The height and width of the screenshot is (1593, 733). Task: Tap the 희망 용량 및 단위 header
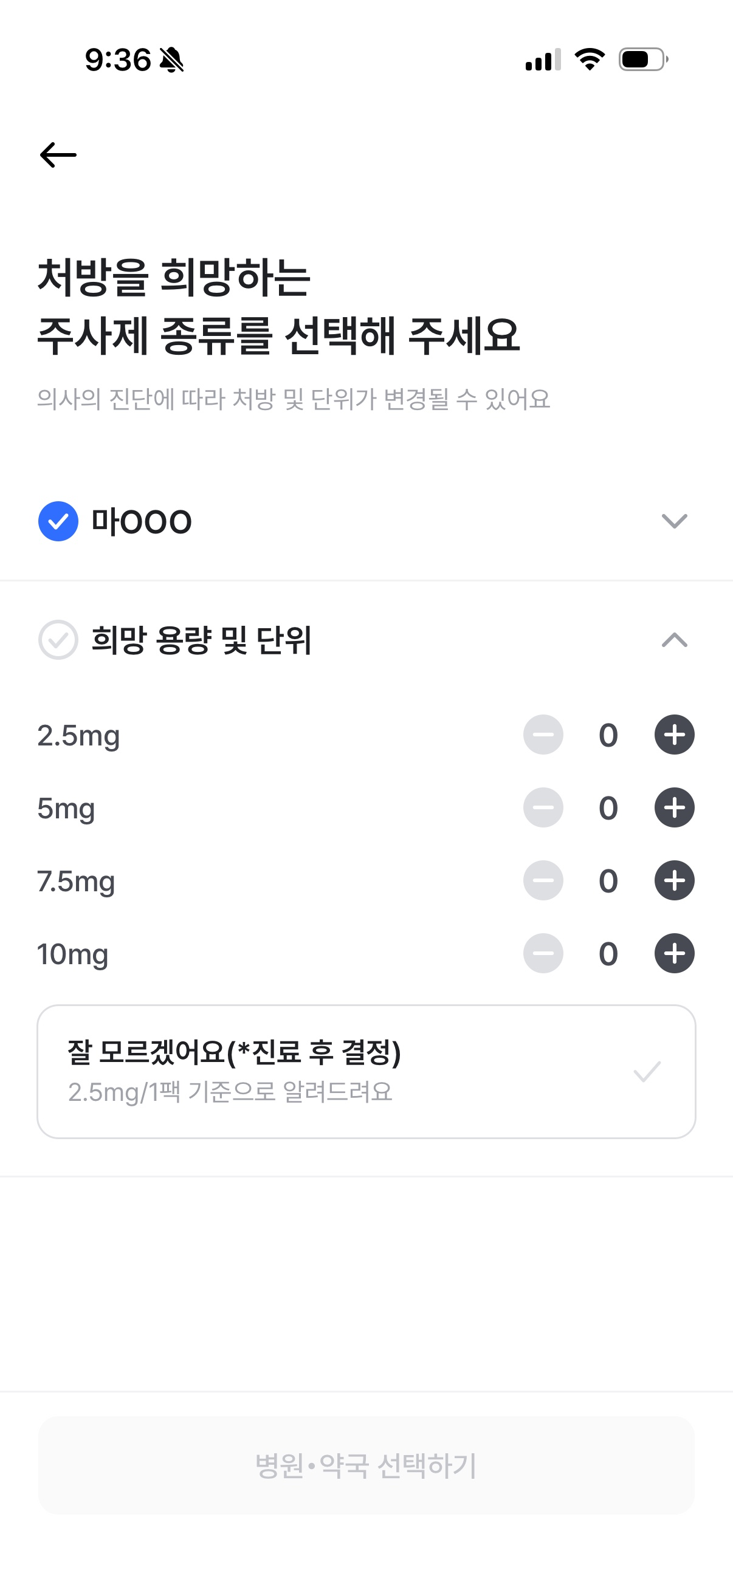(x=202, y=640)
